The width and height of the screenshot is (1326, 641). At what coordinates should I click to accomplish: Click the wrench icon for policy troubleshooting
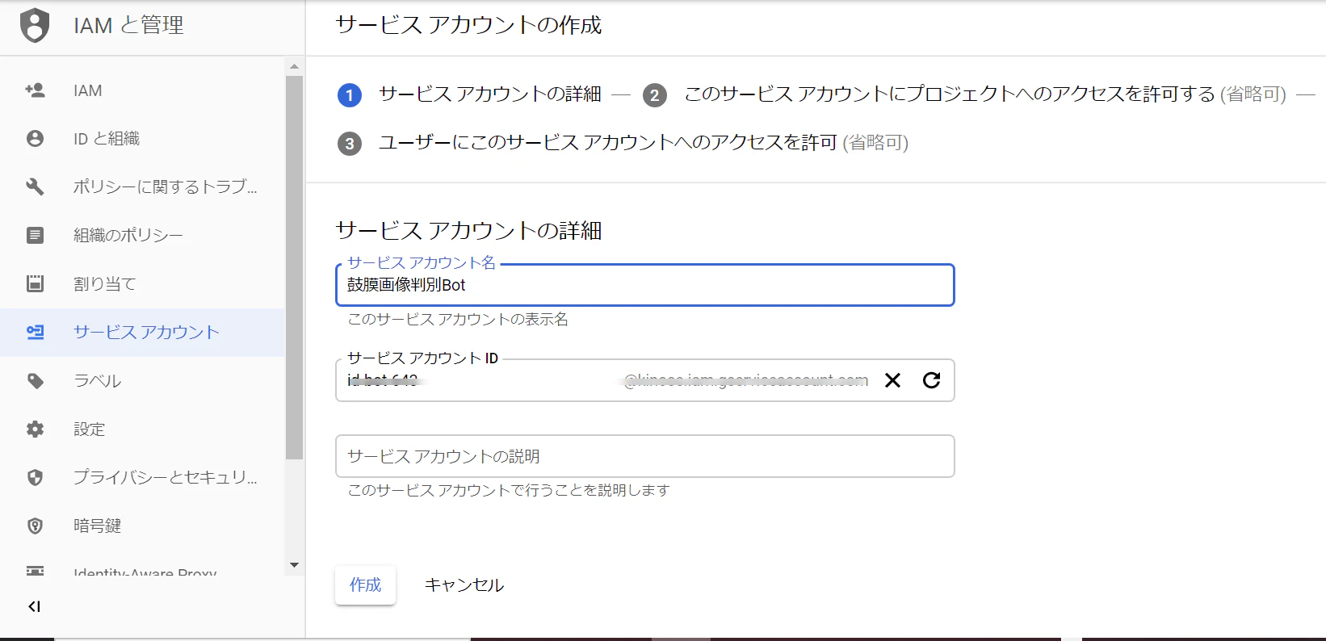click(x=35, y=187)
